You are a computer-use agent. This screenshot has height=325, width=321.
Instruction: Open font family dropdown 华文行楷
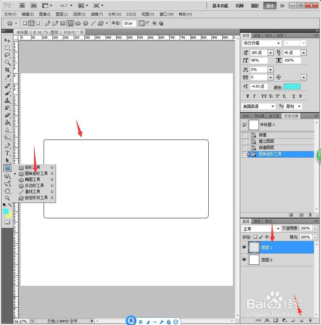tap(279, 43)
